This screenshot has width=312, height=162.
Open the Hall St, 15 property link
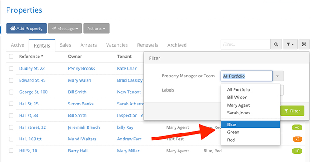pyautogui.click(x=29, y=104)
